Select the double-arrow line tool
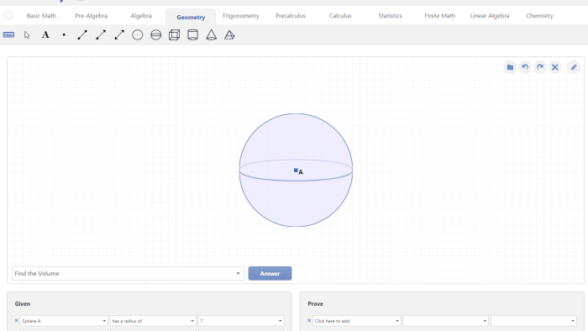 pos(119,34)
